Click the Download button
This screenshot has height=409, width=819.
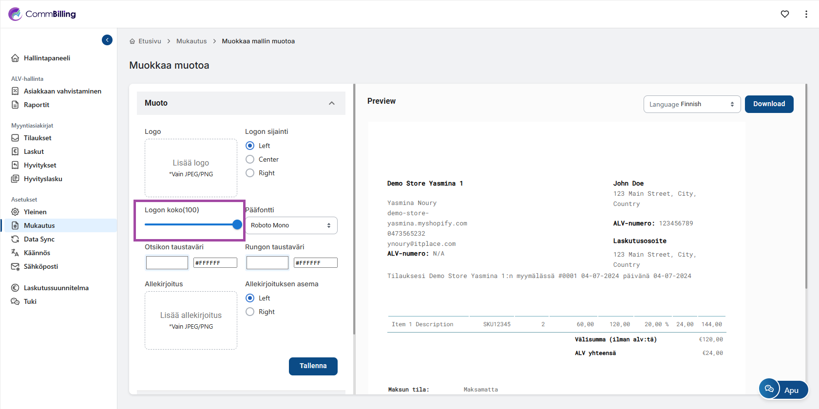point(769,104)
